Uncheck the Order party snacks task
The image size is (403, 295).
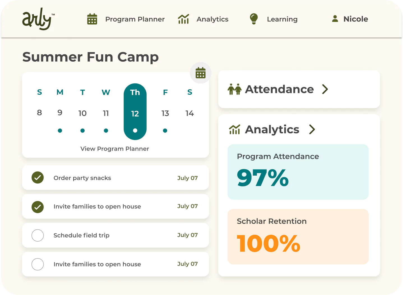pos(38,178)
